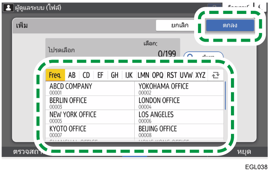
Task: Open the CD tab
Action: click(86, 75)
